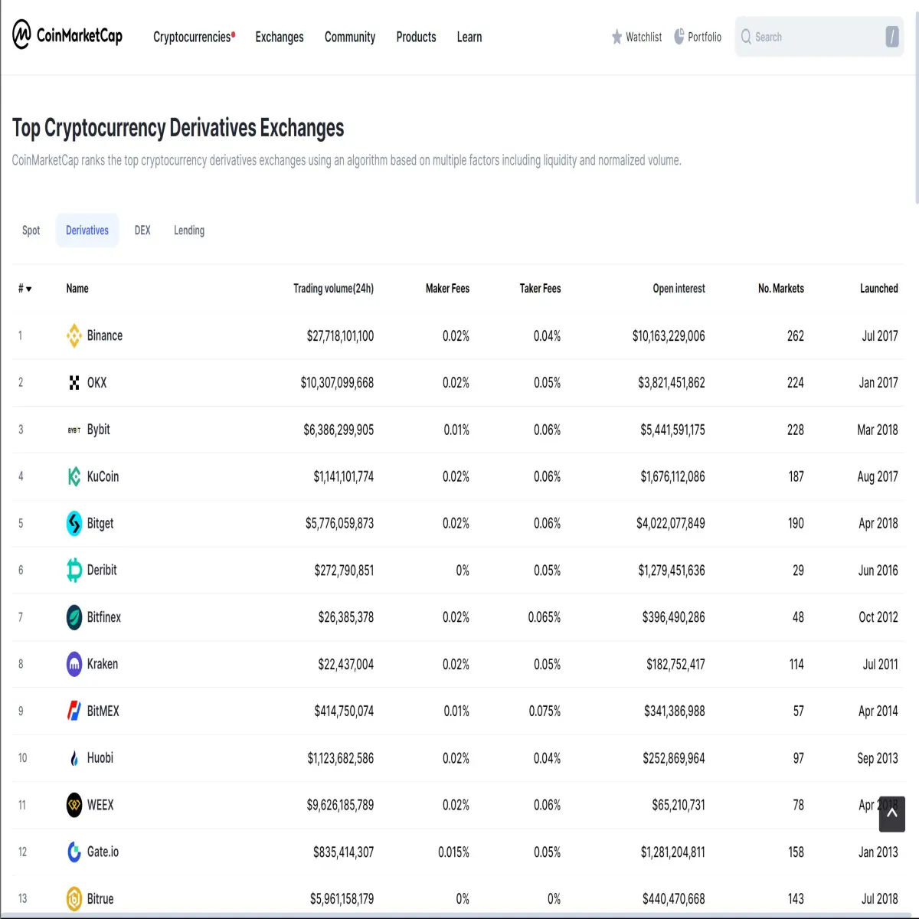Switch to the DEX tab
919x919 pixels.
click(142, 231)
